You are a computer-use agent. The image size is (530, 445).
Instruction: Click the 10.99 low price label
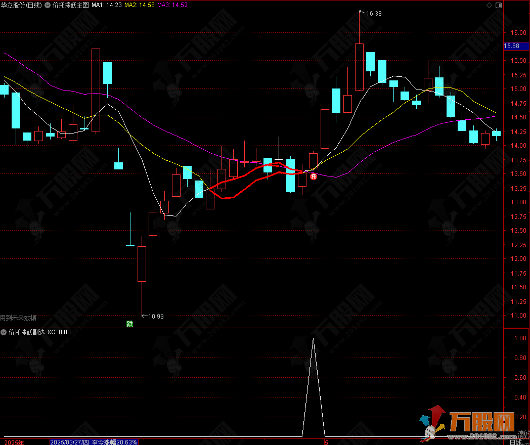point(155,316)
